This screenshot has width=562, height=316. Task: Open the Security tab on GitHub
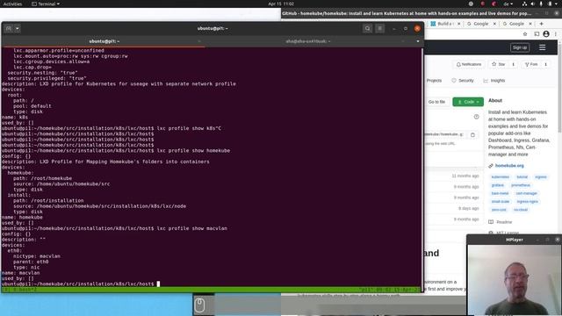tap(463, 81)
